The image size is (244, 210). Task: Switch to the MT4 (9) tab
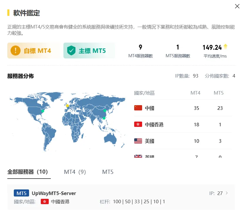click(75, 172)
